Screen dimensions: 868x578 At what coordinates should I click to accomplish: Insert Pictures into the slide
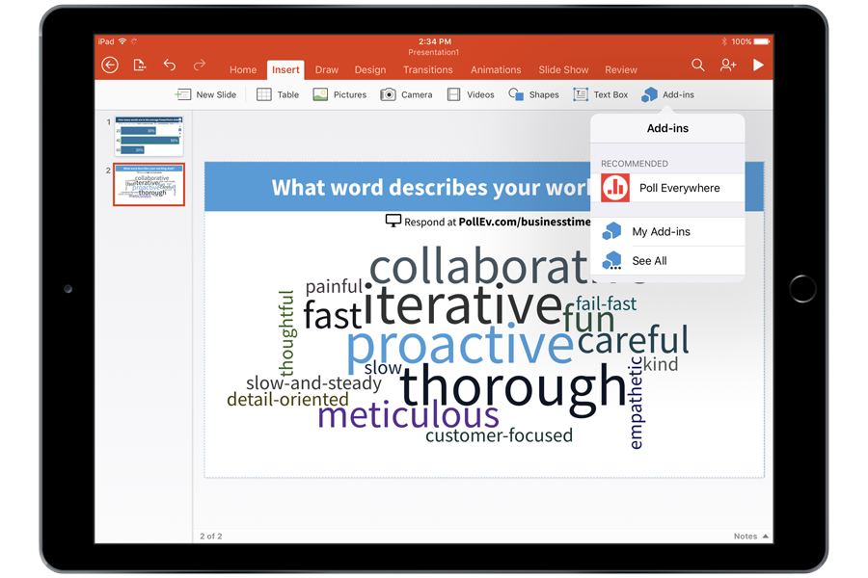click(339, 94)
